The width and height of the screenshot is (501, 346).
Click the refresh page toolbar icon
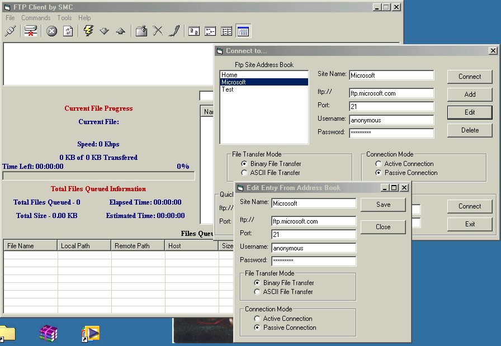point(68,31)
